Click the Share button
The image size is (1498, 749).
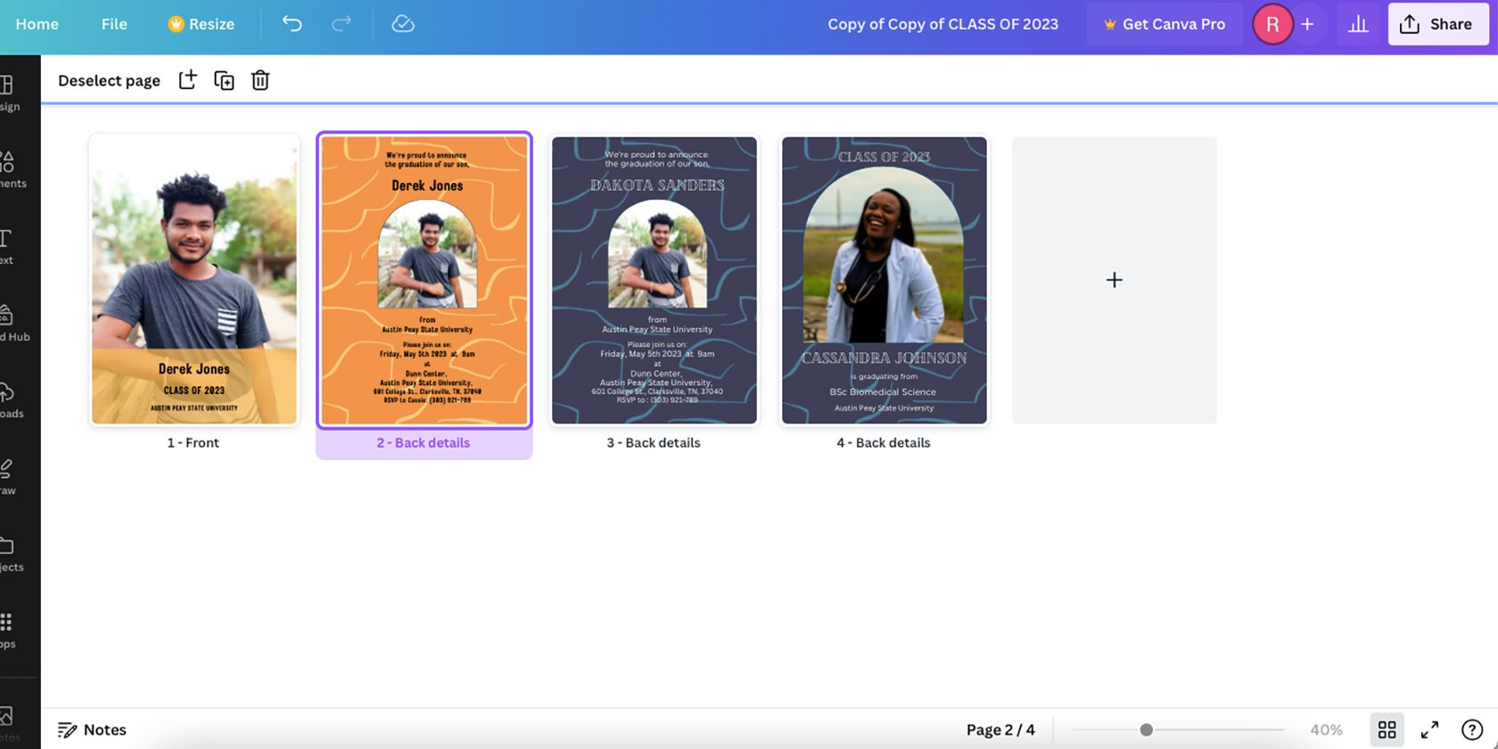(x=1437, y=24)
